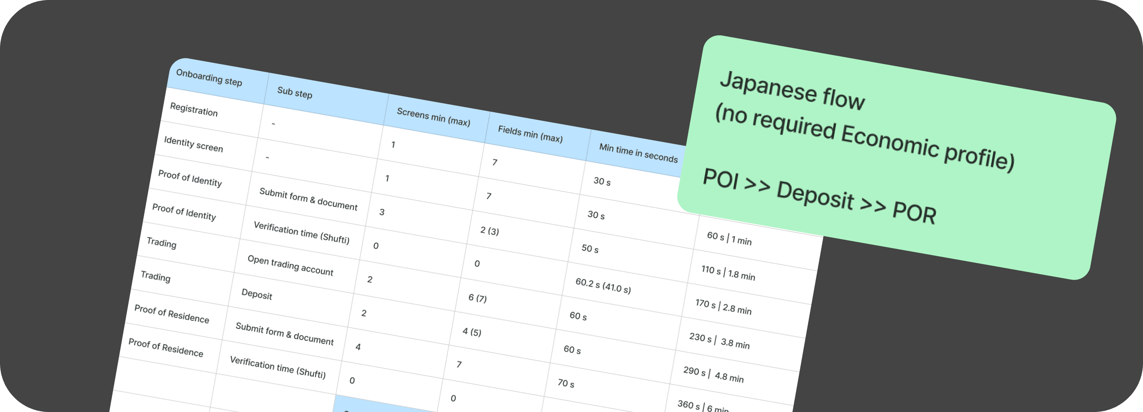
Task: Click 'Submit form & document' for Proof of Residence
Action: [285, 334]
